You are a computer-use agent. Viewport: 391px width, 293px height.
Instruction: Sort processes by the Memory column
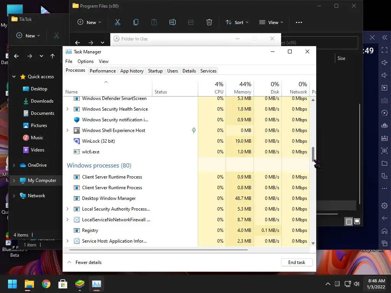[x=240, y=88]
